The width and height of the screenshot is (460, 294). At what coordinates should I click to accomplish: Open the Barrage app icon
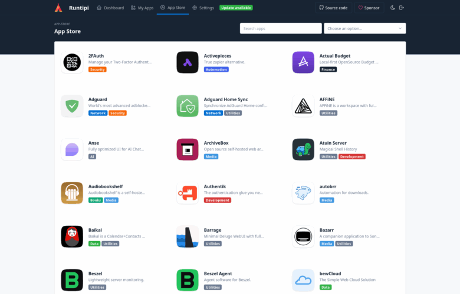click(x=188, y=236)
